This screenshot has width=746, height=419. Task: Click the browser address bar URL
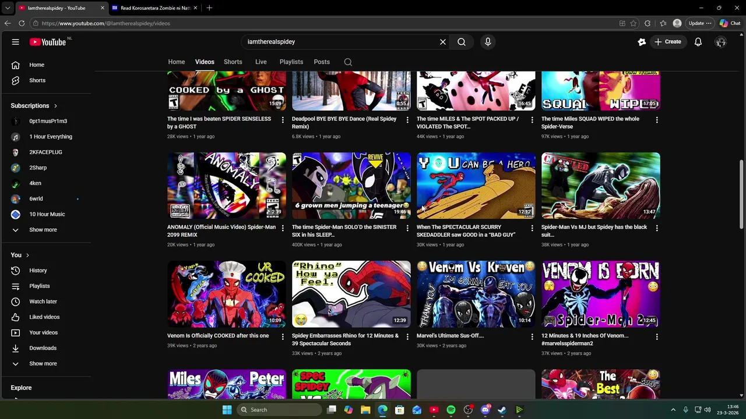coord(106,23)
